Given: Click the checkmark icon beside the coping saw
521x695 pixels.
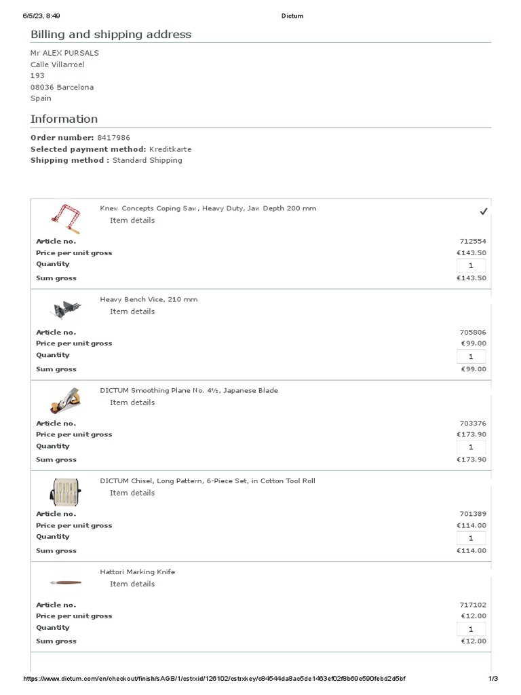Looking at the screenshot, I should click(483, 212).
